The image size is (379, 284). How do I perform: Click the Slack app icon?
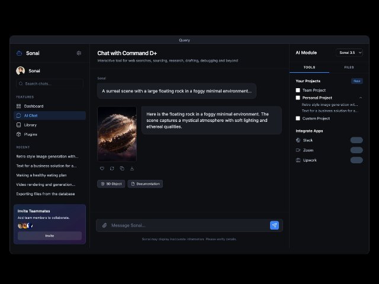[298, 140]
